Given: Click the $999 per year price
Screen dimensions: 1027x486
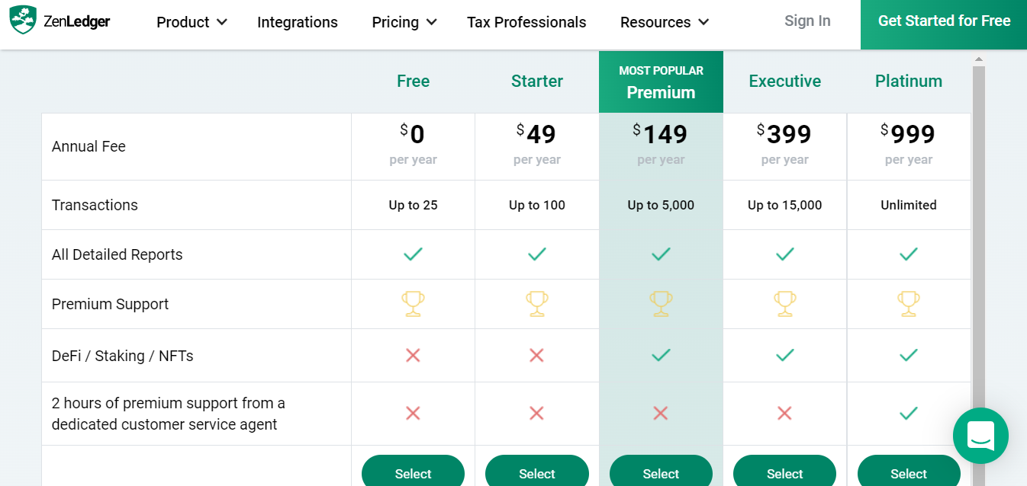Looking at the screenshot, I should pyautogui.click(x=908, y=145).
